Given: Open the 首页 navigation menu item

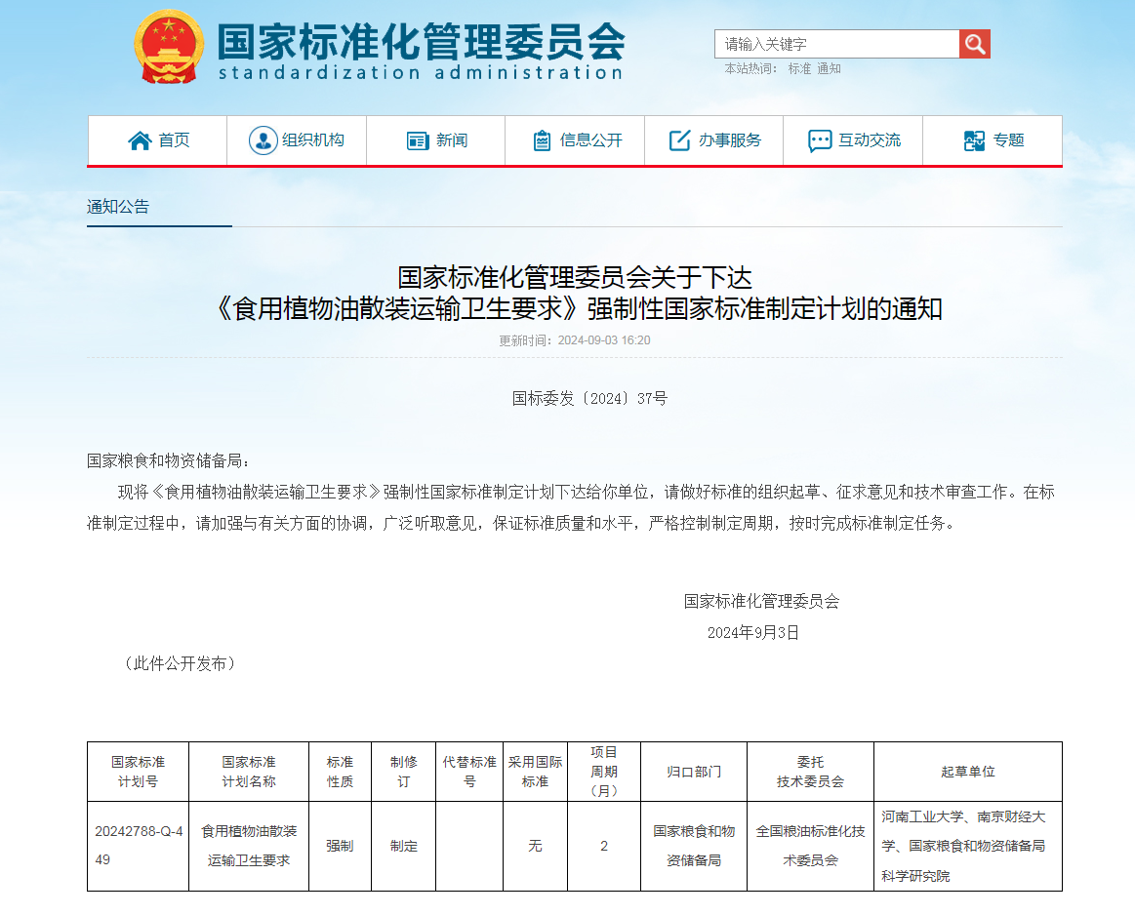Looking at the screenshot, I should pyautogui.click(x=175, y=140).
